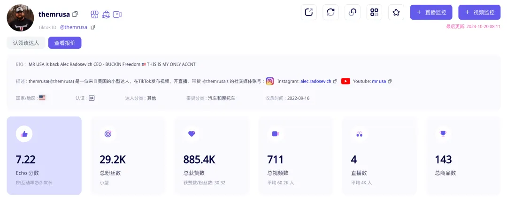Screen dimensions: 507x198
Task: Open the Instagram link alec.radosevich
Action: point(316,81)
